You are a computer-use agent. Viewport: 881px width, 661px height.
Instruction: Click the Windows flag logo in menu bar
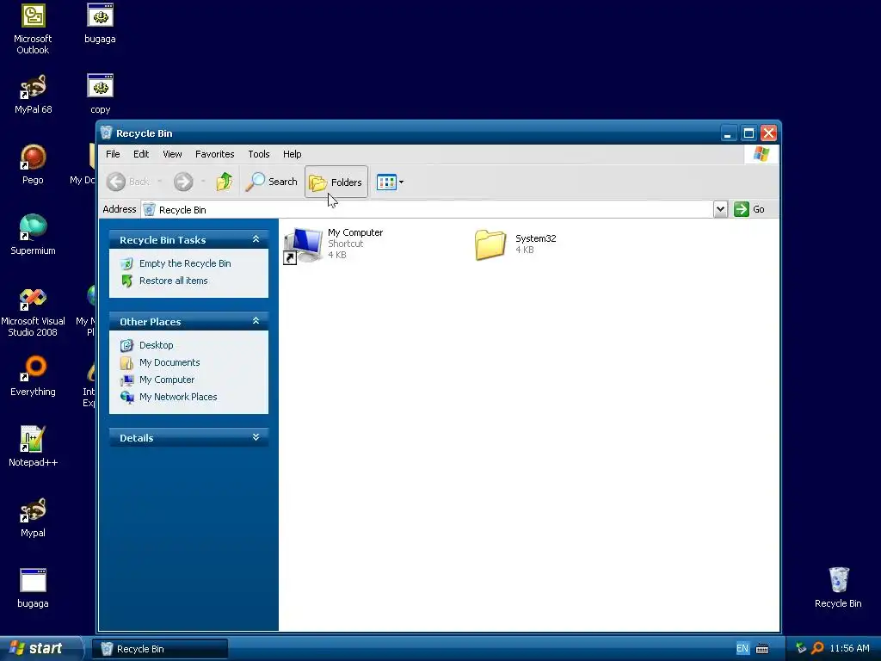pyautogui.click(x=761, y=154)
